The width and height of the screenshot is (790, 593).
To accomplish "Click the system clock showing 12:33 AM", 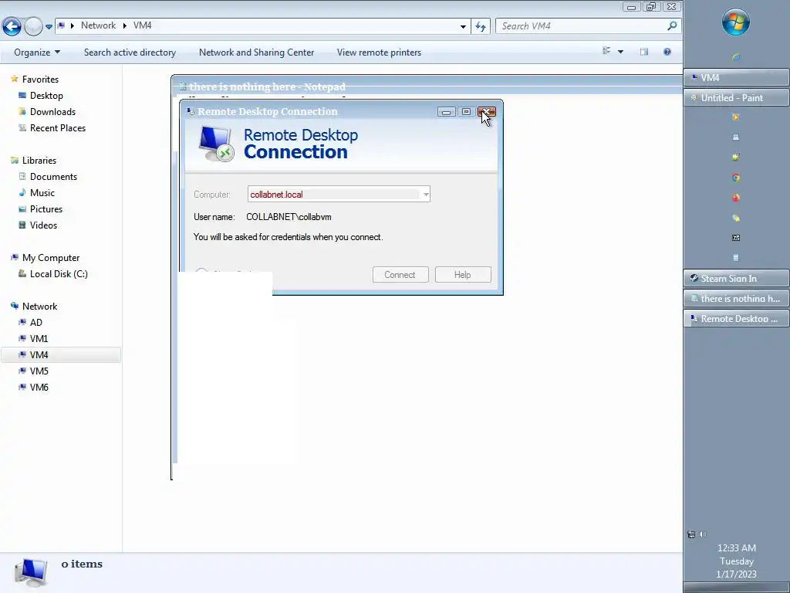I will click(x=737, y=547).
